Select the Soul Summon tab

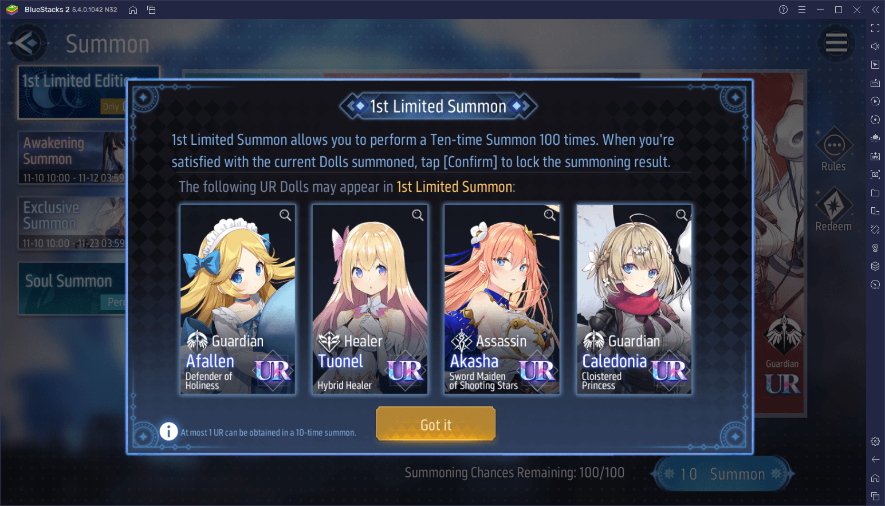point(73,288)
